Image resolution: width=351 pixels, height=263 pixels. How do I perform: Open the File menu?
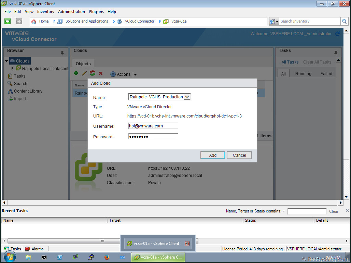(8, 12)
